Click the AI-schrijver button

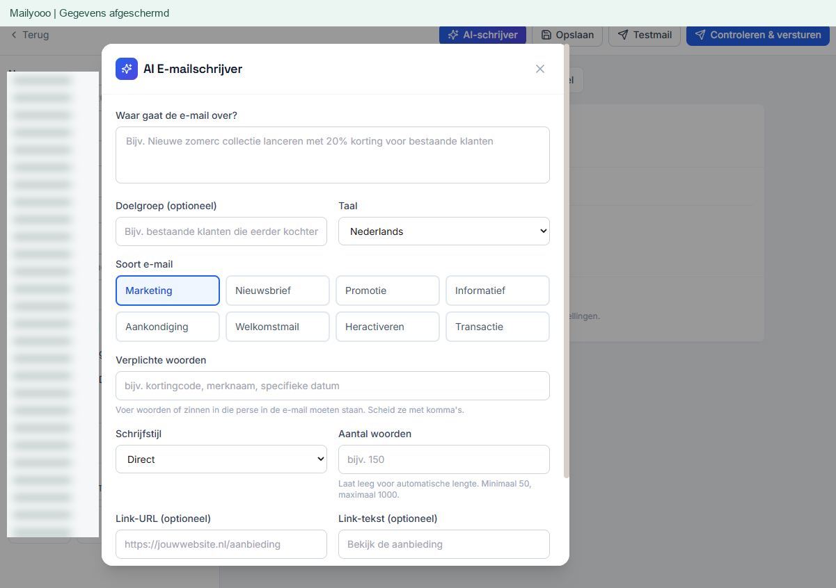(482, 35)
